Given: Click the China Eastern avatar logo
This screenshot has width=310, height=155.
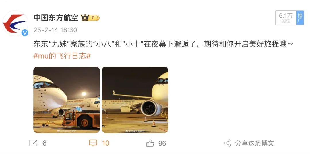Looking at the screenshot, I should click(15, 23).
